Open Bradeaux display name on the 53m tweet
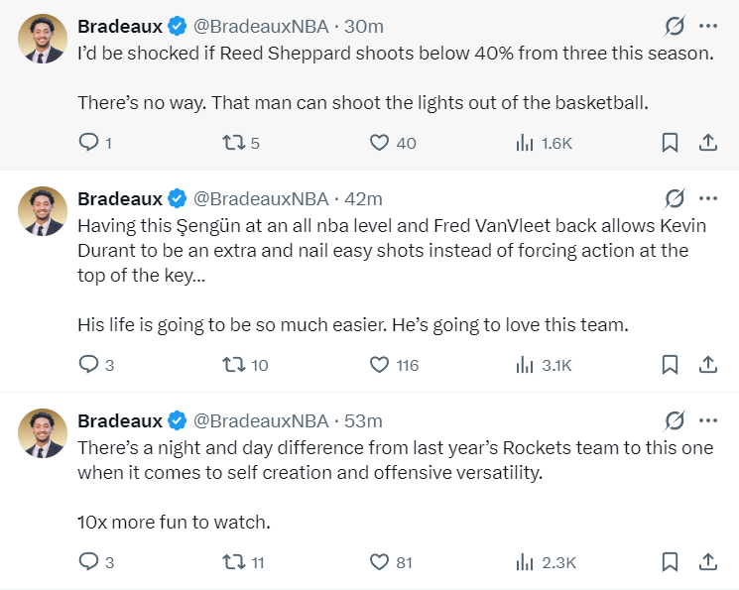739x590 pixels. 120,420
